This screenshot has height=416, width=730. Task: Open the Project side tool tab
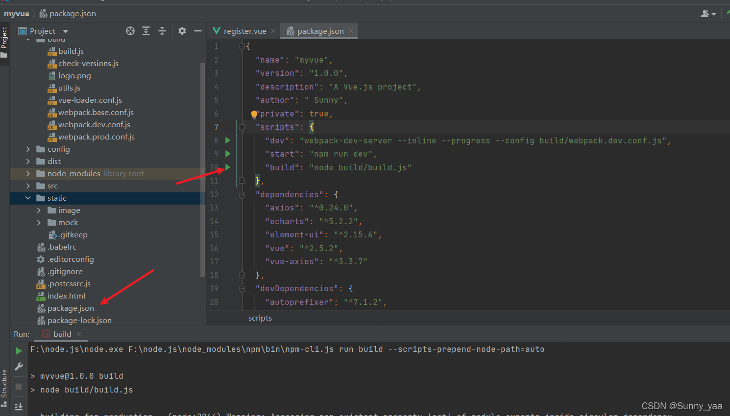pyautogui.click(x=4, y=42)
